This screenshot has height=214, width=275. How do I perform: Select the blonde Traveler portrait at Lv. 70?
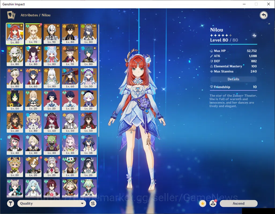(33, 34)
